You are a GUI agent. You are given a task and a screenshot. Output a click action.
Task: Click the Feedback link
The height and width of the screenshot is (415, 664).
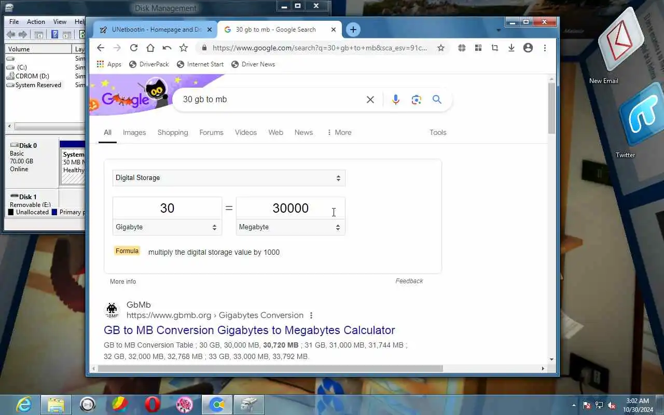[x=409, y=281]
